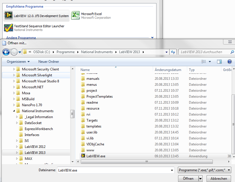Viewport: 235px width, 182px height.
Task: Select Interfaces folder icon in tree
Action: (21, 135)
